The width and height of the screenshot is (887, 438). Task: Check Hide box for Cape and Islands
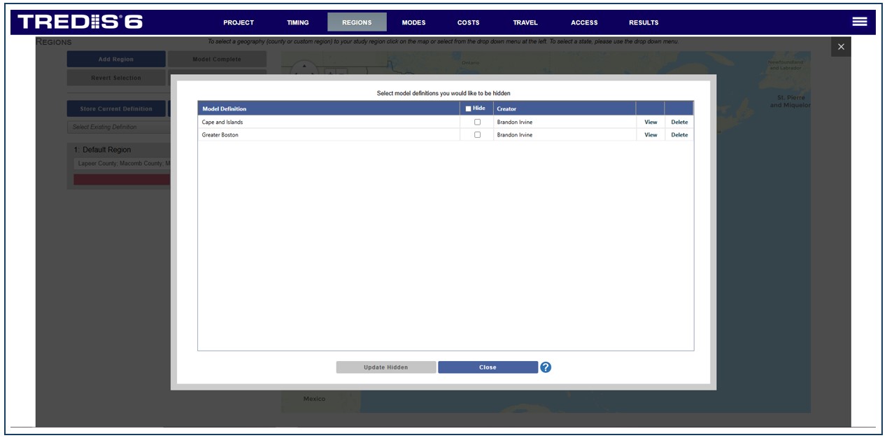pyautogui.click(x=478, y=122)
